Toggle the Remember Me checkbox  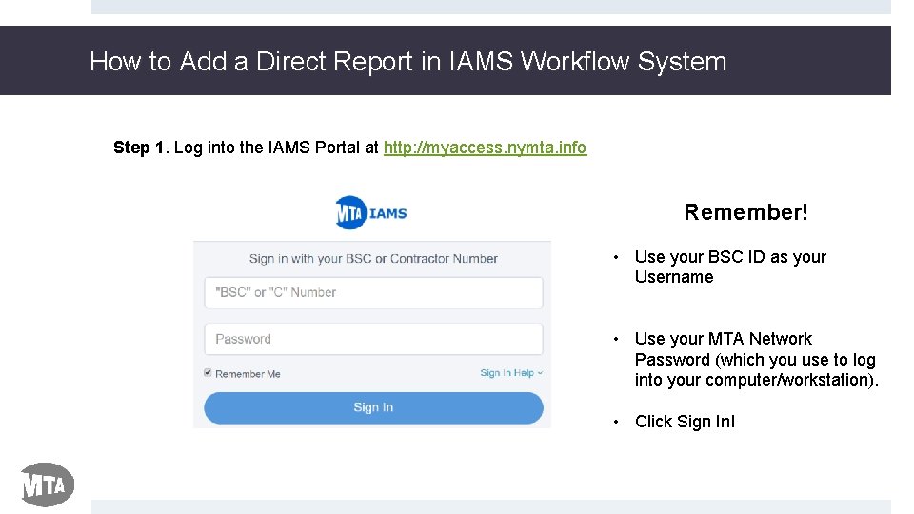click(x=208, y=373)
